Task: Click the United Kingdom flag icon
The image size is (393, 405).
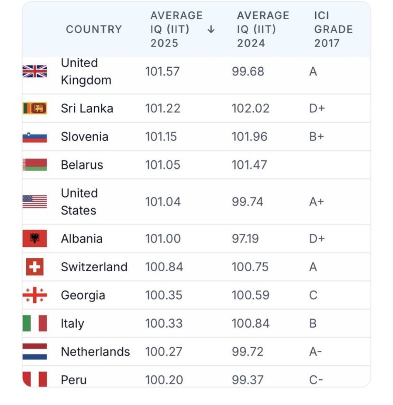Action: point(34,71)
